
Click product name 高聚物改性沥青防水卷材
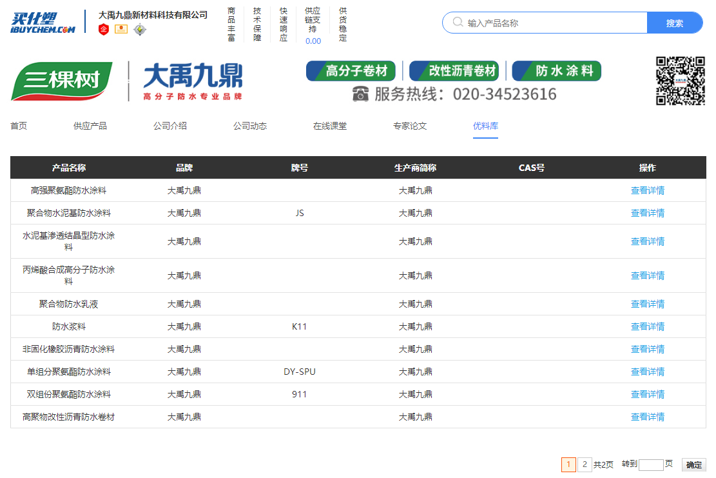coord(68,417)
